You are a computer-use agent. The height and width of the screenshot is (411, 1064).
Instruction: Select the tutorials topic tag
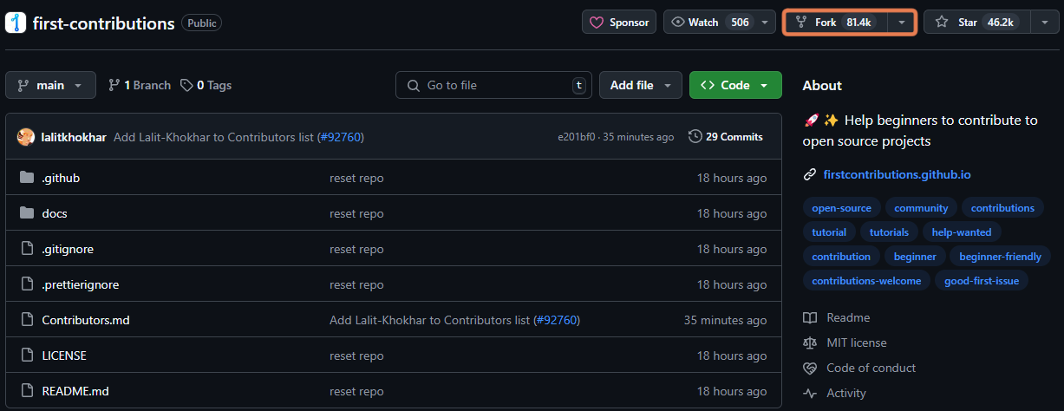coord(889,232)
